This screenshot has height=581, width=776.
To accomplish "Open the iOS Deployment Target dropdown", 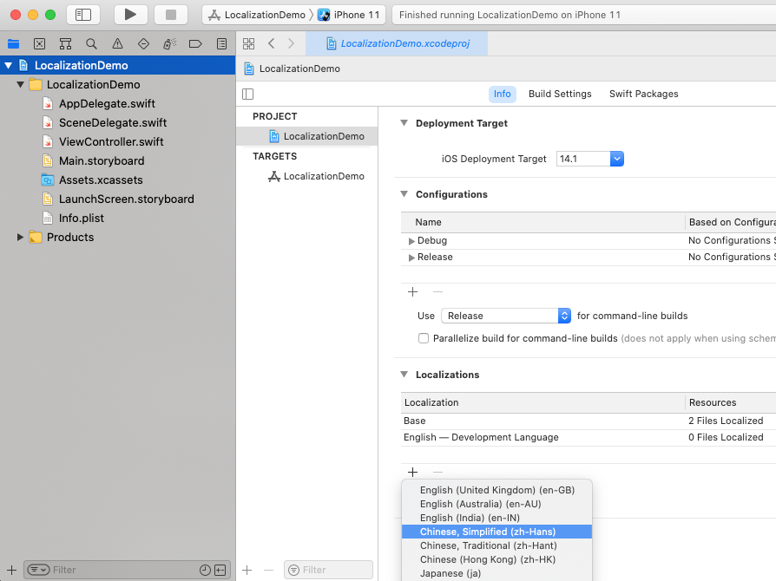I will [x=616, y=159].
